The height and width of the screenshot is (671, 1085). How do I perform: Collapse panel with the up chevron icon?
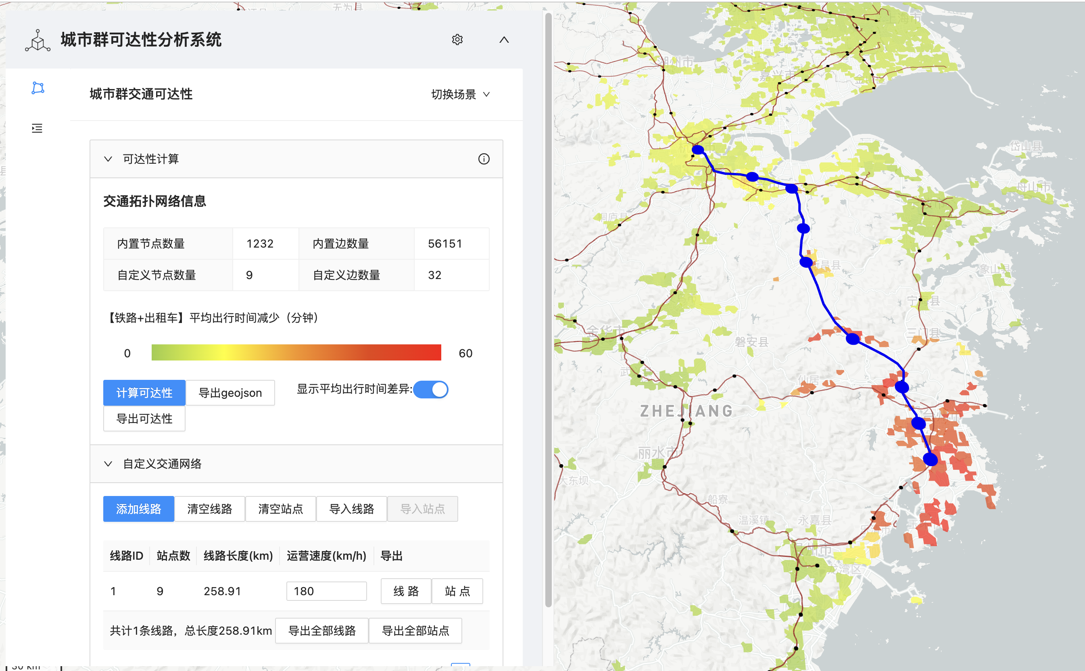click(x=504, y=40)
